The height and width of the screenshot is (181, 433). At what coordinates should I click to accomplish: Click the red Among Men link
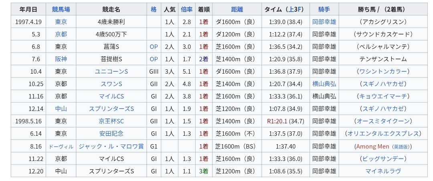[372, 146]
